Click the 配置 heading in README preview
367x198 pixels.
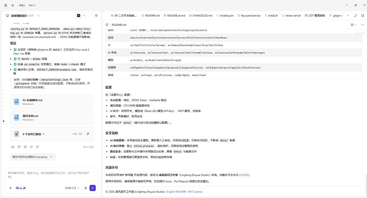click(x=109, y=87)
